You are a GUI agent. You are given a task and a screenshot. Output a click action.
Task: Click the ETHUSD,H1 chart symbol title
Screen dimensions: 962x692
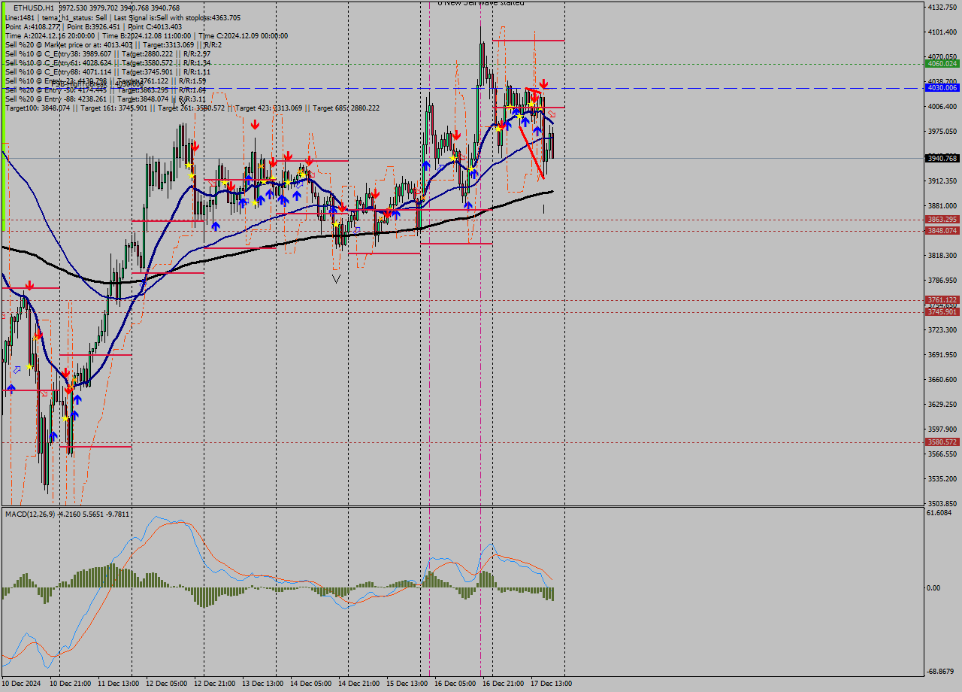pos(29,8)
